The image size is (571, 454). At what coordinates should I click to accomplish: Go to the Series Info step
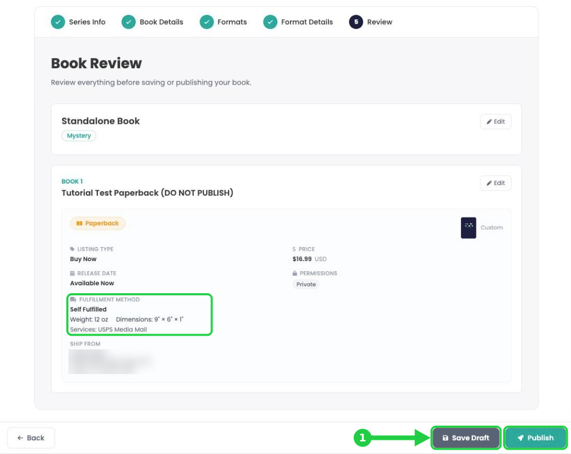point(78,22)
